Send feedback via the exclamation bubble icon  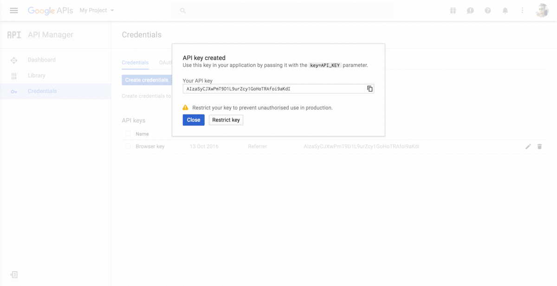click(x=470, y=10)
